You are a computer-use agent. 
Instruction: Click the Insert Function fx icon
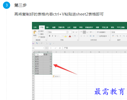60,48
